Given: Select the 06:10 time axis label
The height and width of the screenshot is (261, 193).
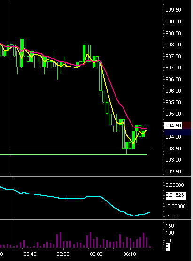Looking at the screenshot, I should (130, 254).
